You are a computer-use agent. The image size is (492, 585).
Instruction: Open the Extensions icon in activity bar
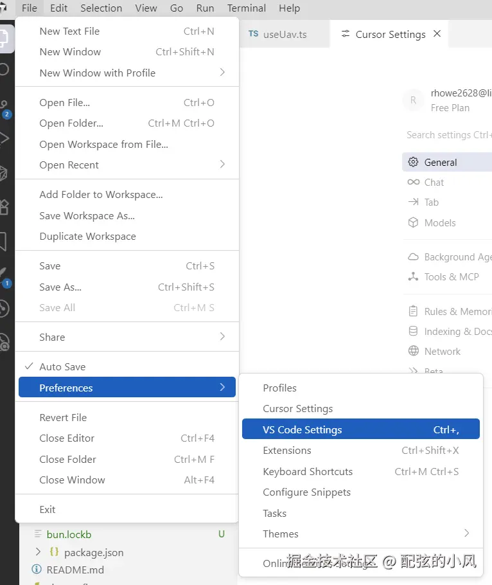coord(4,208)
